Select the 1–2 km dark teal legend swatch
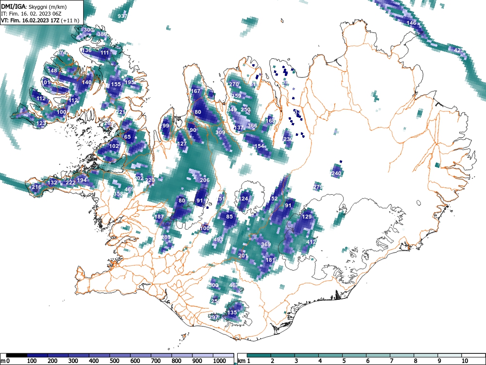Viewport: 486px width, 365px height. click(x=259, y=355)
